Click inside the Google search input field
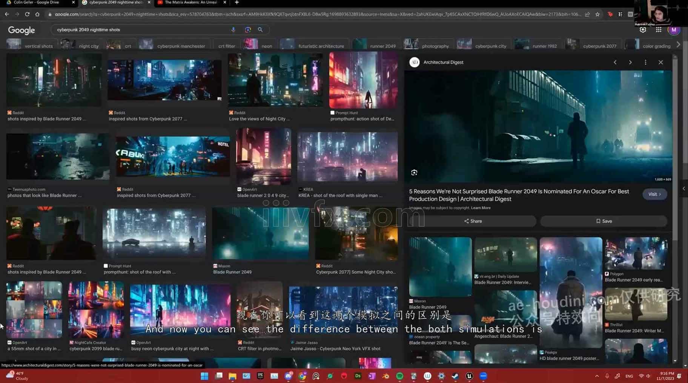Viewport: 688px width, 383px height. [141, 29]
